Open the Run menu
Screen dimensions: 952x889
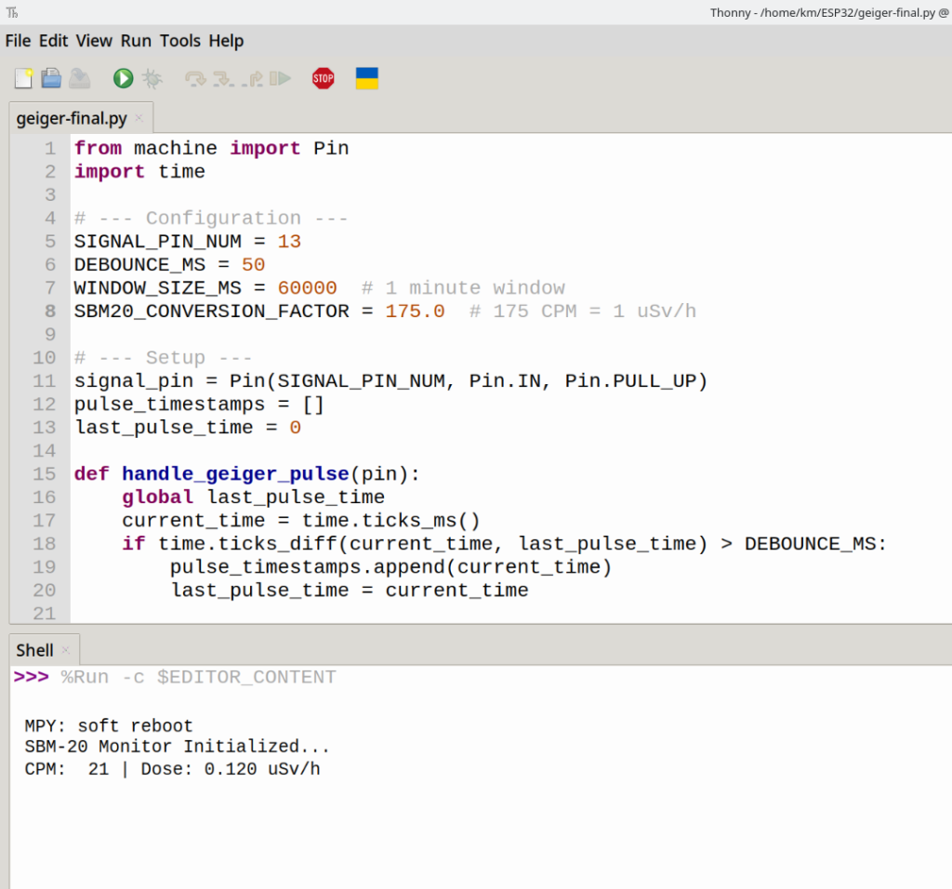[x=136, y=41]
